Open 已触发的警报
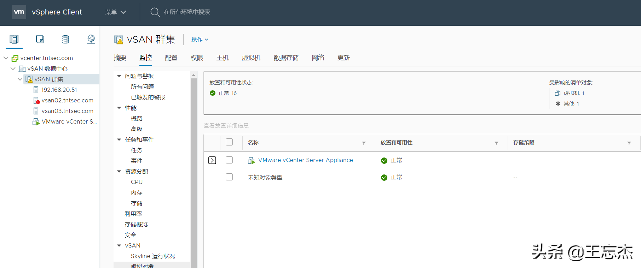Image resolution: width=641 pixels, height=268 pixels. (x=148, y=97)
